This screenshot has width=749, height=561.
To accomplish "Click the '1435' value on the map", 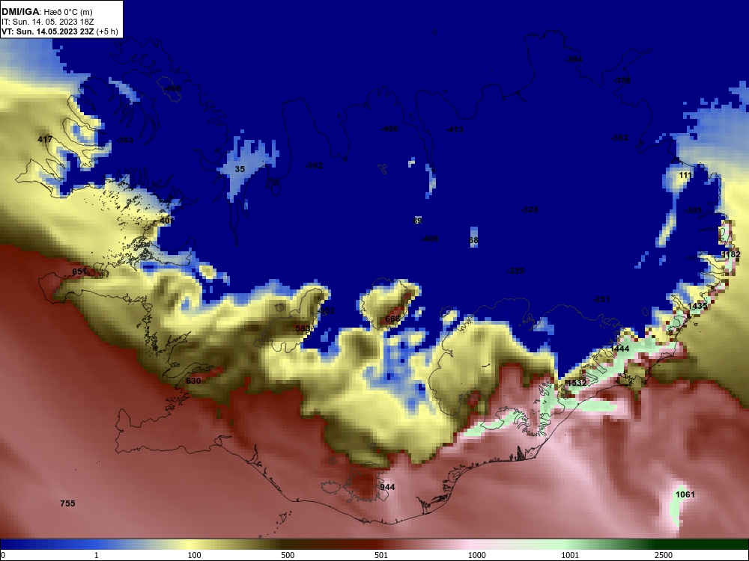I will click(697, 306).
